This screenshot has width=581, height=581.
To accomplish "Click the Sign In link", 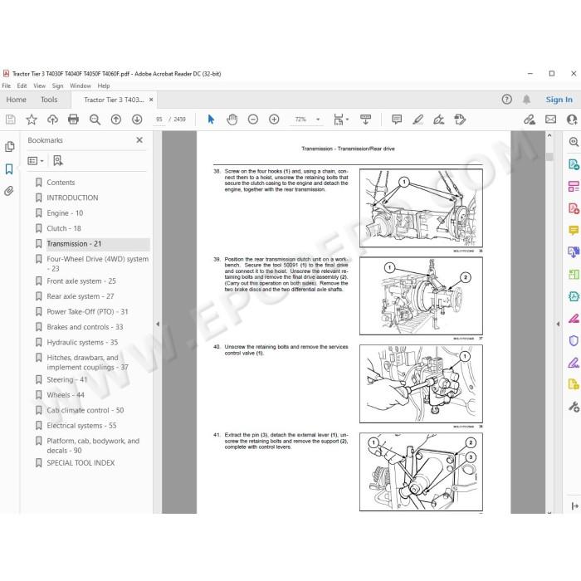I will [x=559, y=100].
